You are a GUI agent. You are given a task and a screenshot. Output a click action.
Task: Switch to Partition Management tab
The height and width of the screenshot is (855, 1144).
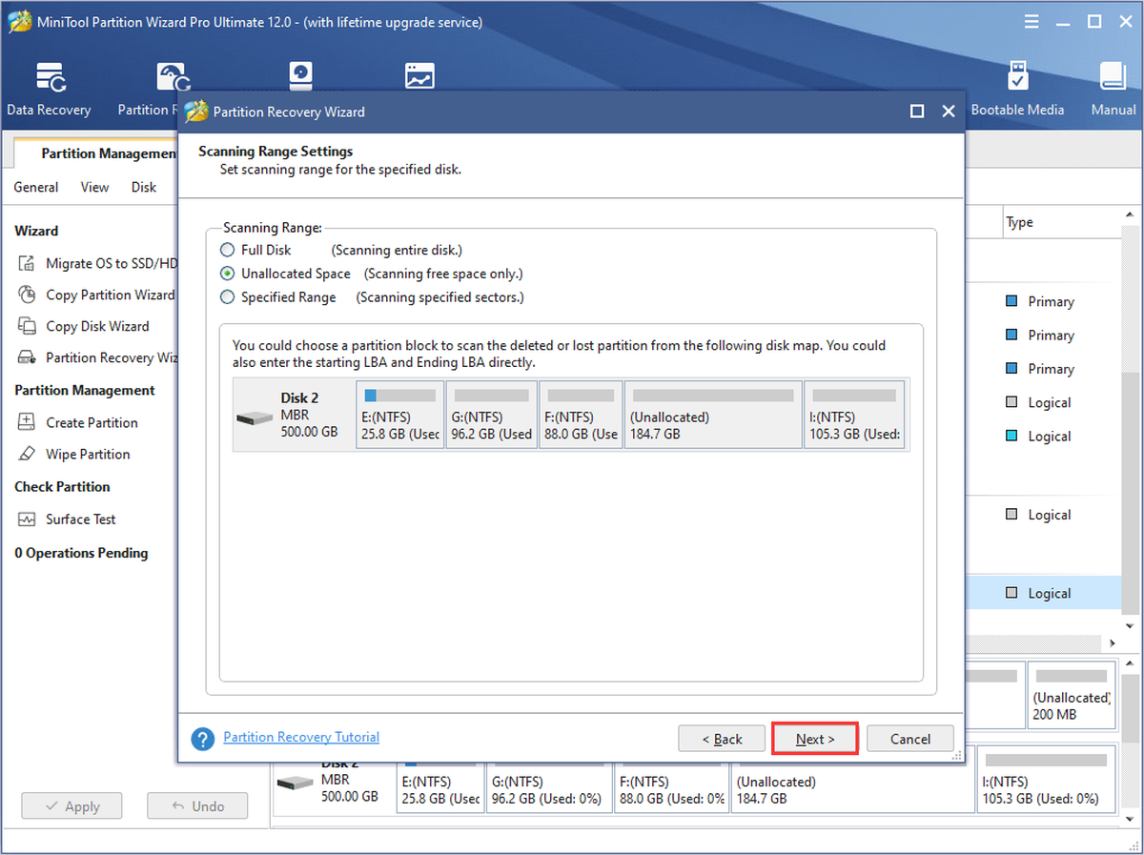point(97,153)
